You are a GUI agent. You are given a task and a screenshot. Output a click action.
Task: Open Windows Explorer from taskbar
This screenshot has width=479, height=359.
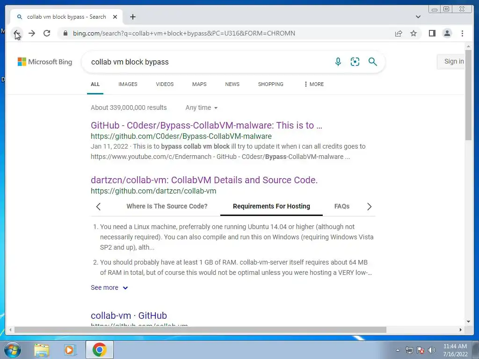point(42,350)
